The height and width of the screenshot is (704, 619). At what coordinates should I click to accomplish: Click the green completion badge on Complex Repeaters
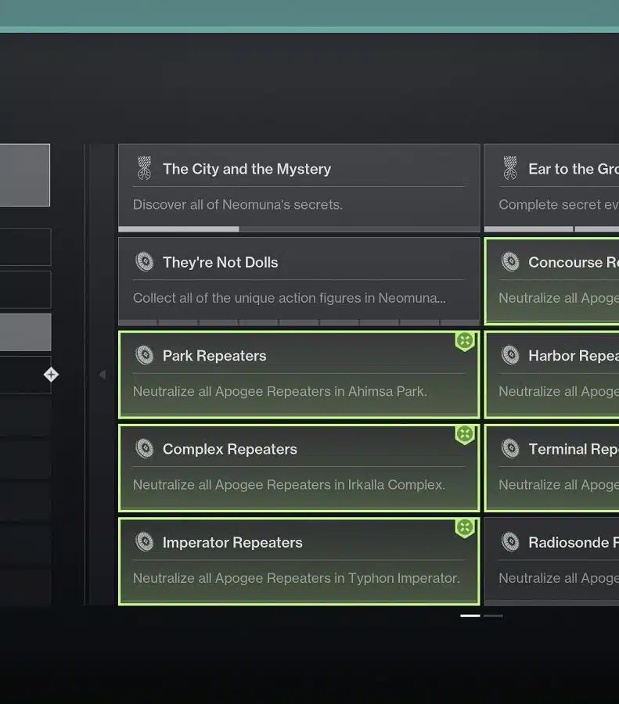pos(465,435)
